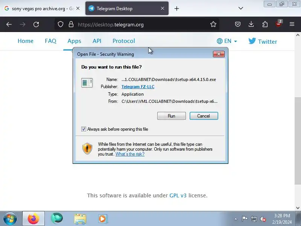Click the Telegram FZ-LLC publisher link
Screen dimensions: 301x226
point(138,87)
